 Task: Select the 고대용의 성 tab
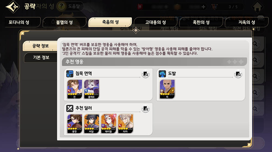(x=155, y=22)
